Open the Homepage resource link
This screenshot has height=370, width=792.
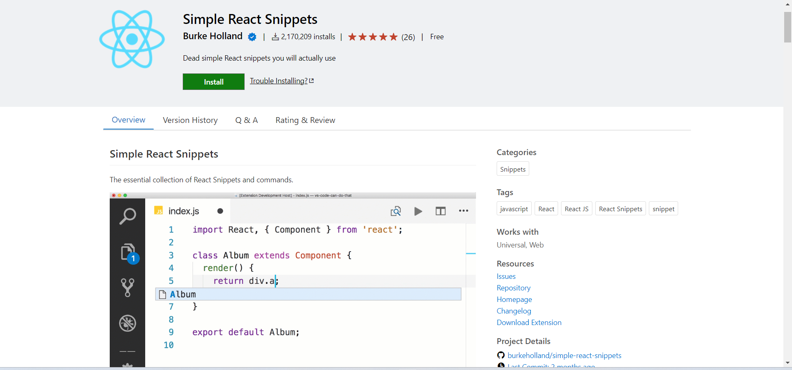514,299
